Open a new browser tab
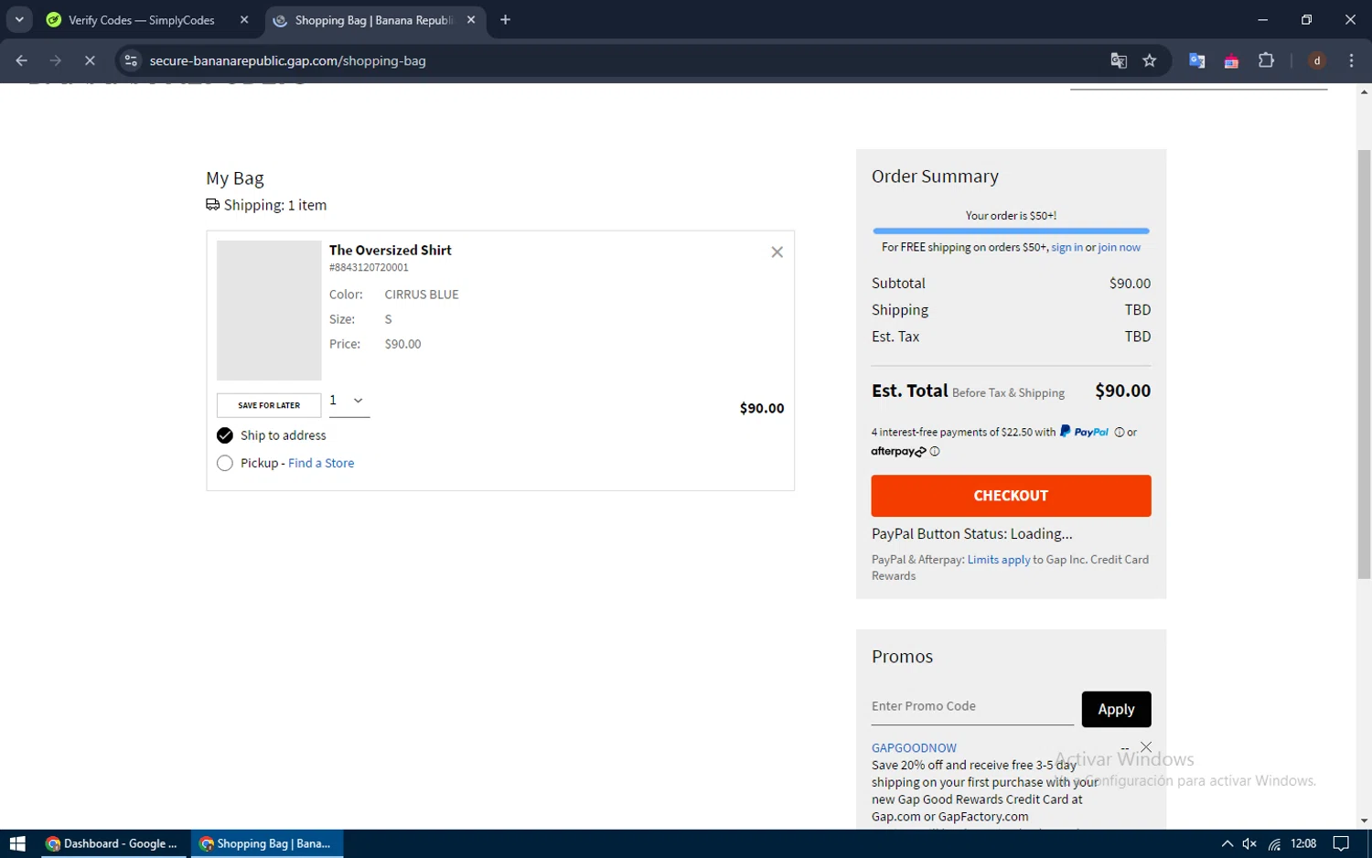1372x858 pixels. pos(505,19)
